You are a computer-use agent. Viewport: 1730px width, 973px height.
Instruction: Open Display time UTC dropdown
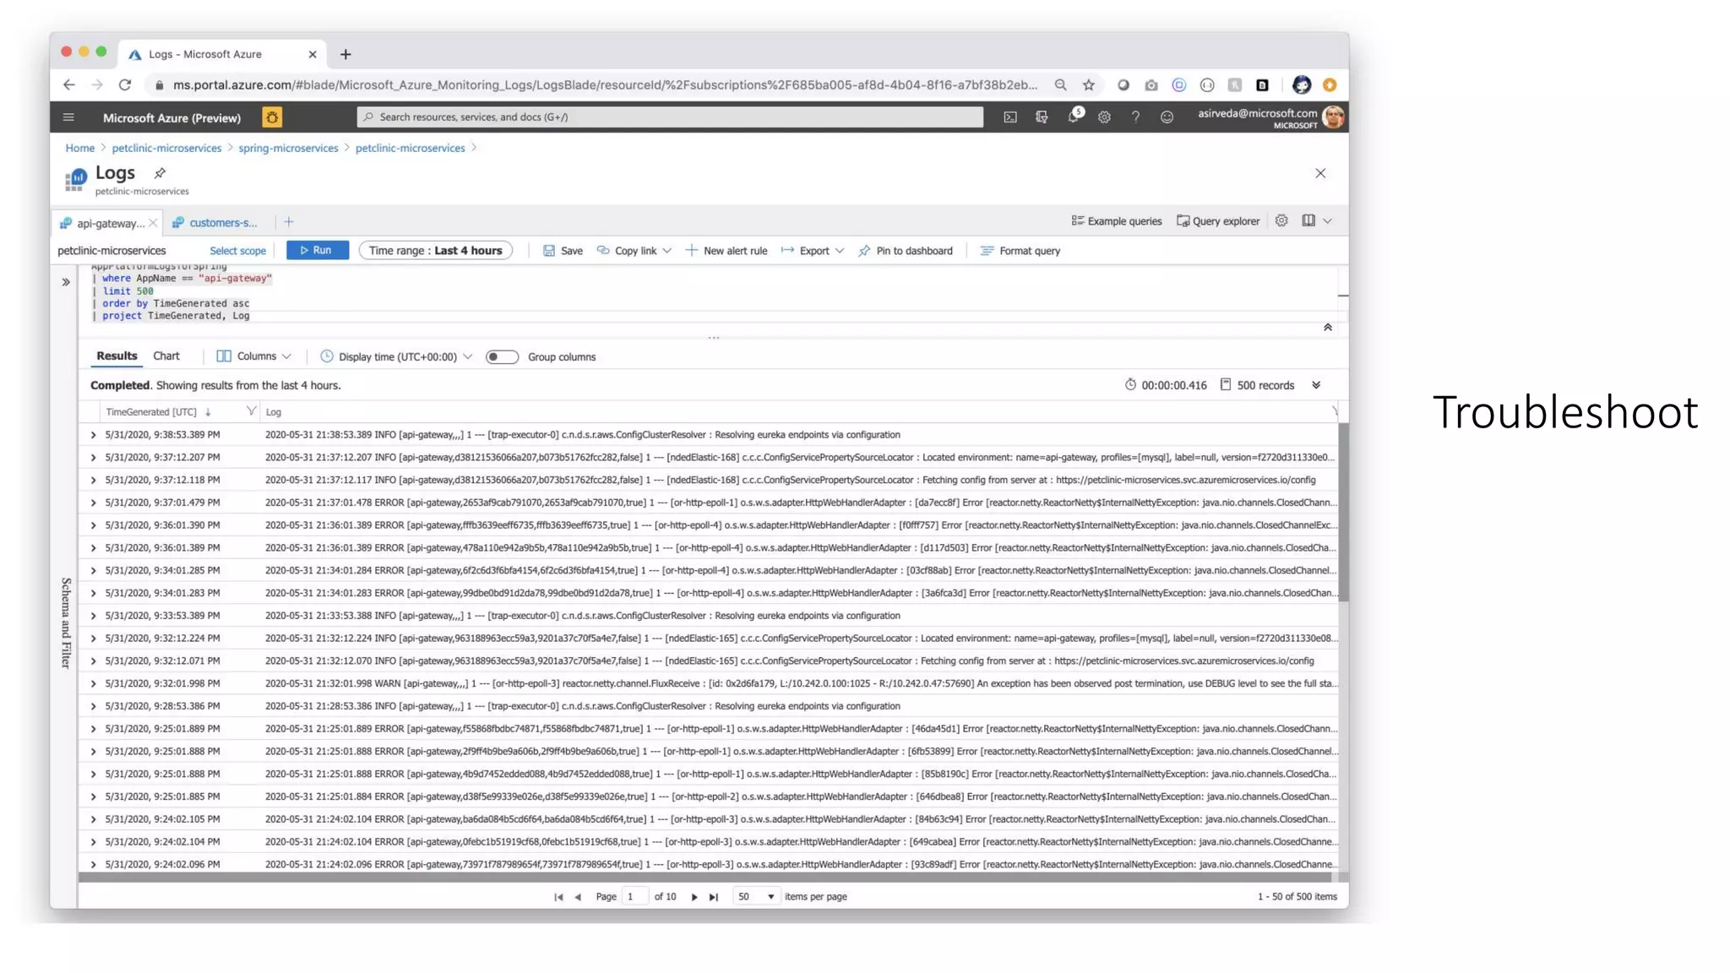click(396, 357)
